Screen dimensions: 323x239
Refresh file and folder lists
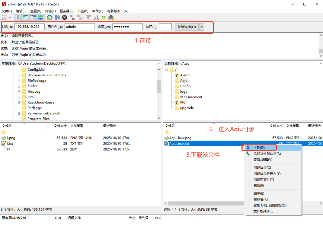coord(50,18)
